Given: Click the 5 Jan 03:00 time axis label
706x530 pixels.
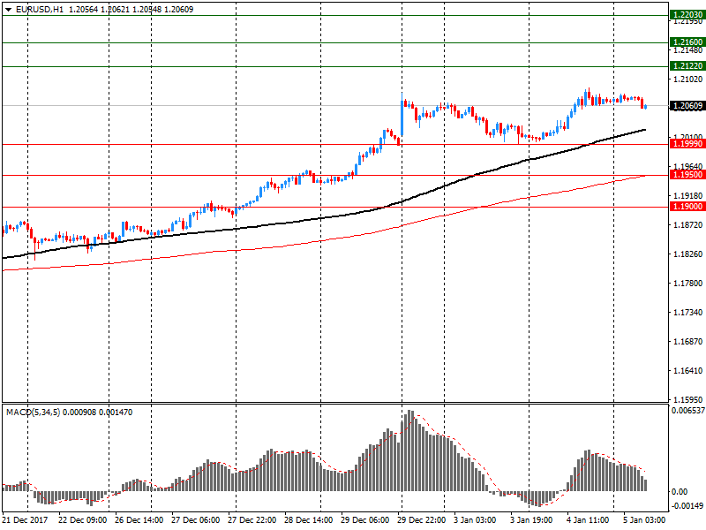Looking at the screenshot, I should tap(644, 520).
